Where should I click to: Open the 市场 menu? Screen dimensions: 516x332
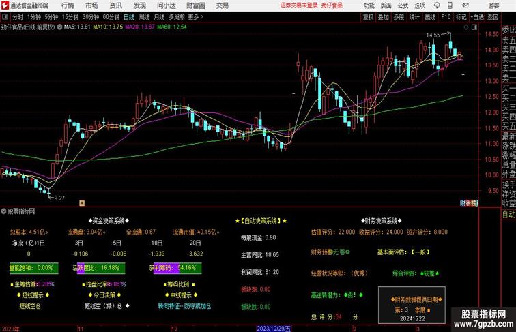click(x=91, y=5)
